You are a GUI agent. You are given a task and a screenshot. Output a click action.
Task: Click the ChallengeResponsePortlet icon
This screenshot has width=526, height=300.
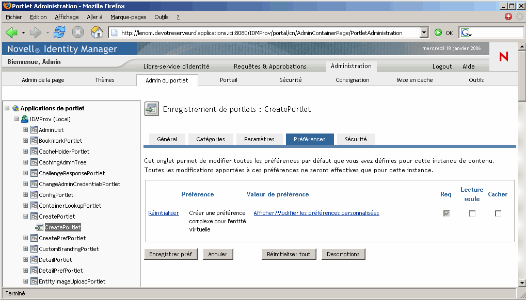(x=34, y=173)
